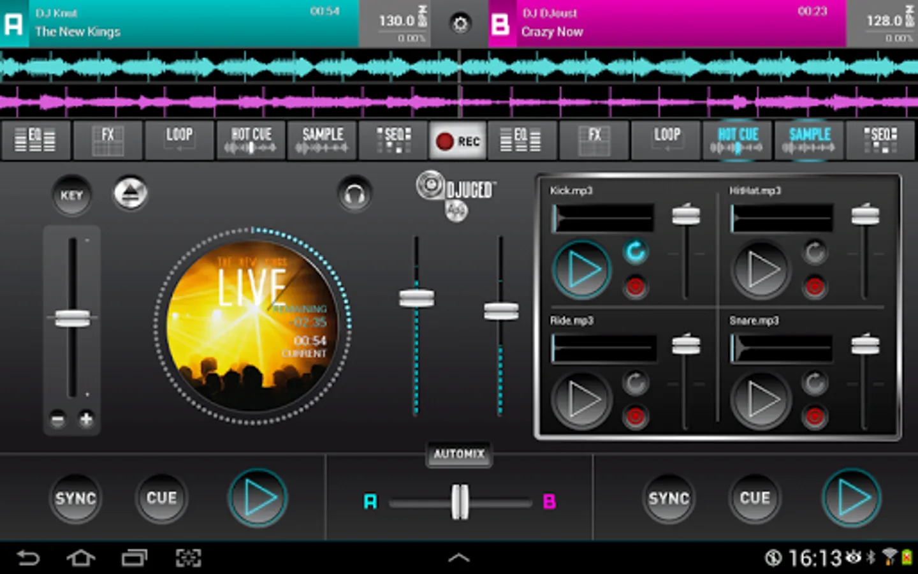Click the settings gear between the decks
Viewport: 918px width, 574px height.
point(460,24)
